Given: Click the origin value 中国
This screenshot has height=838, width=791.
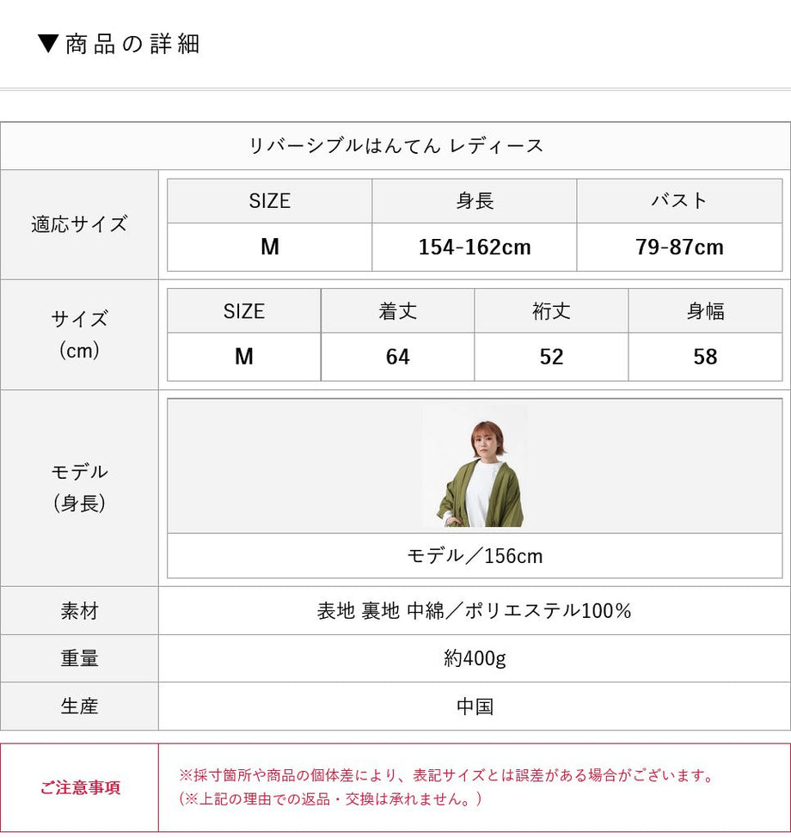Looking at the screenshot, I should (x=475, y=706).
